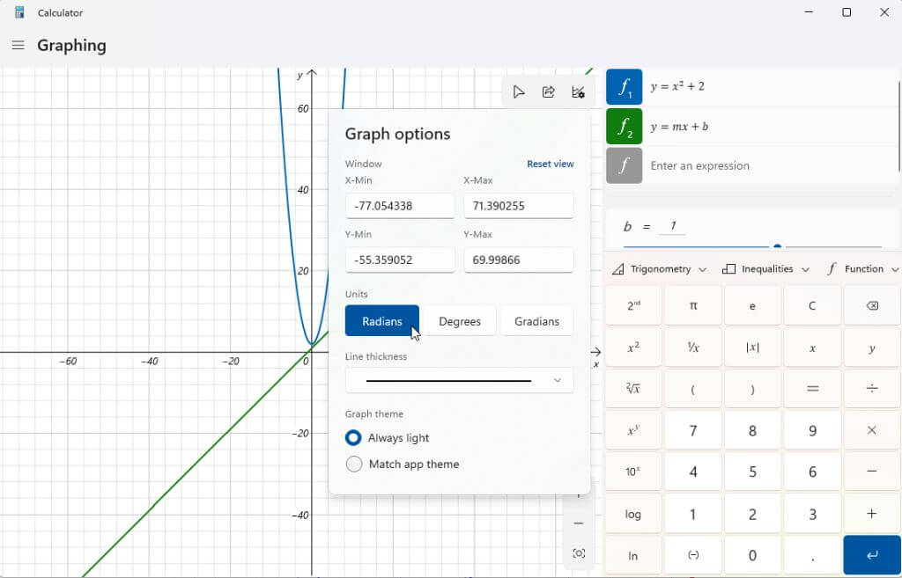Screen dimensions: 902x578
Task: Select the Match app theme radio
Action: point(354,464)
